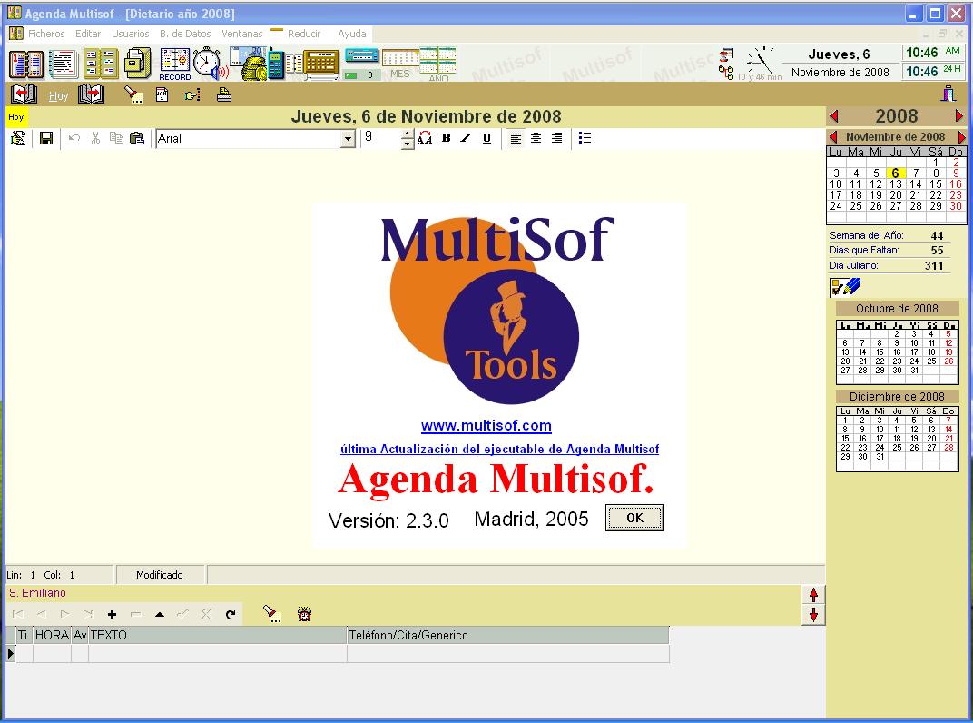Select day 14 in November calendar
This screenshot has width=973, height=723.
(915, 183)
